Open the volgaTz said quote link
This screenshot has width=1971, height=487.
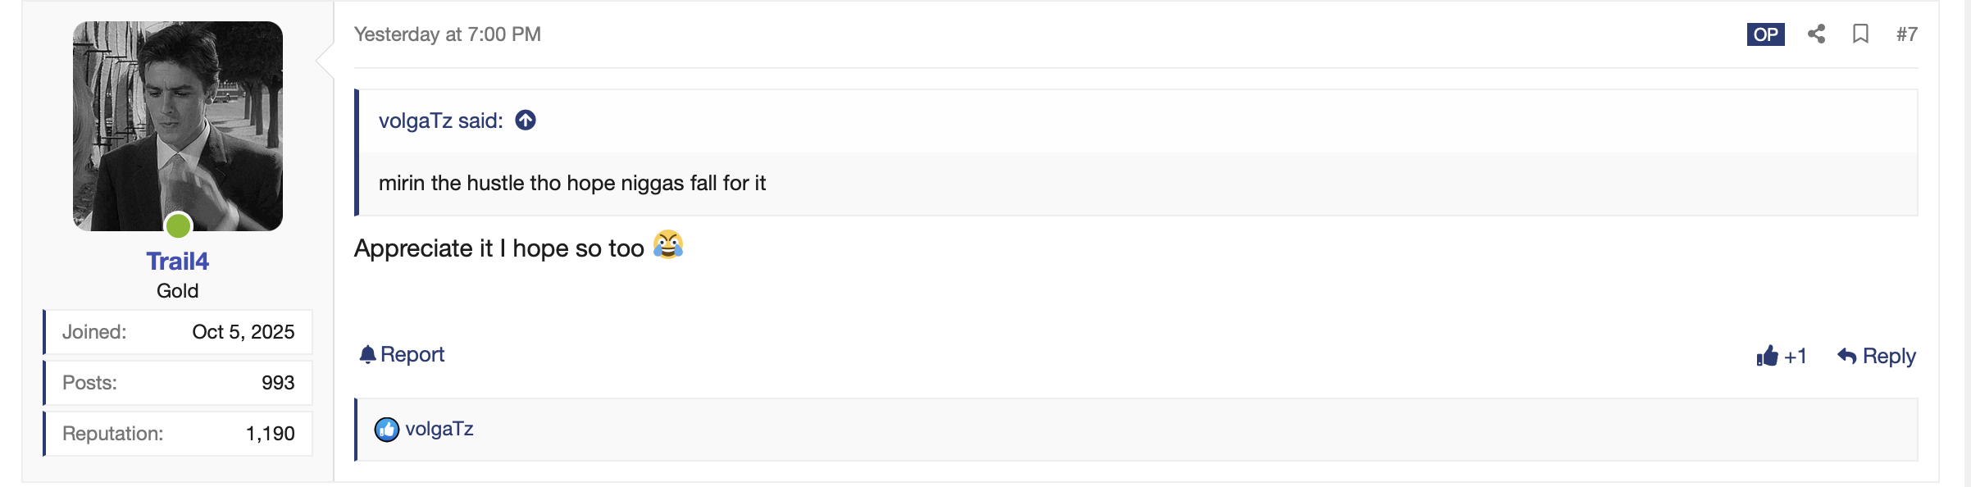tap(440, 121)
